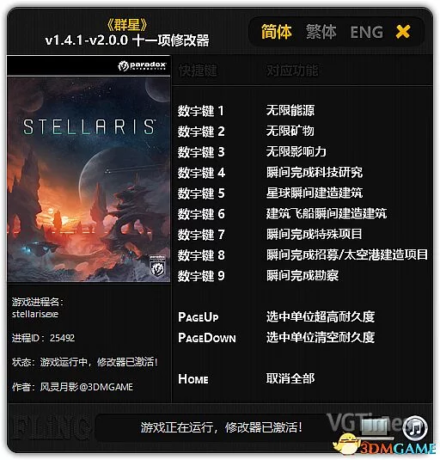Click 选中单位清空耐久度 option
This screenshot has height=460, width=440.
pyautogui.click(x=321, y=337)
